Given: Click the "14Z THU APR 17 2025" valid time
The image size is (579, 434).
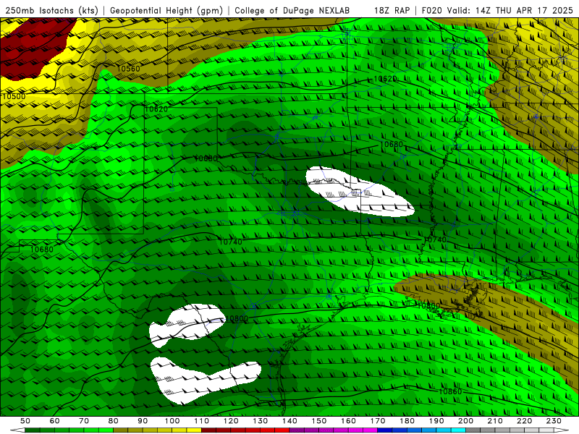Looking at the screenshot, I should pos(524,11).
